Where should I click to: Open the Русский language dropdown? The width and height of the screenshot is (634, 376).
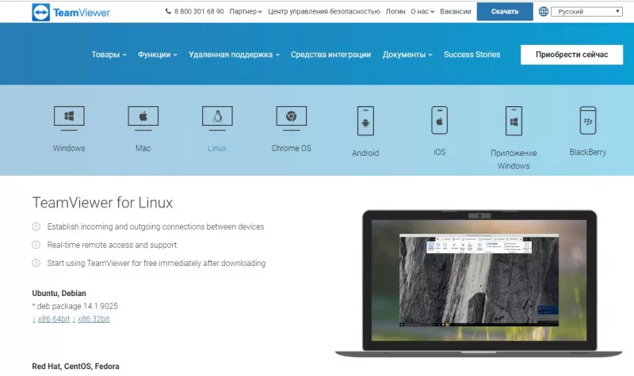tap(586, 11)
